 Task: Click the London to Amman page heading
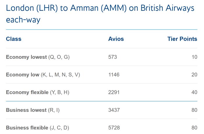point(100,14)
